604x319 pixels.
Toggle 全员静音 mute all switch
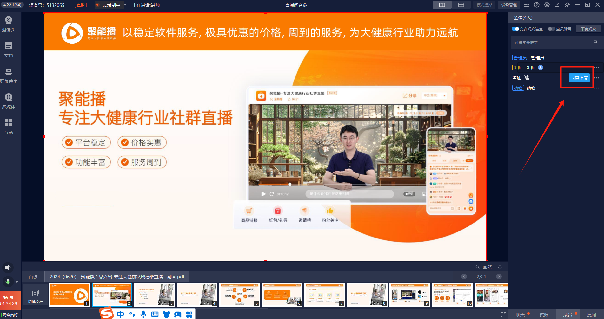(551, 29)
